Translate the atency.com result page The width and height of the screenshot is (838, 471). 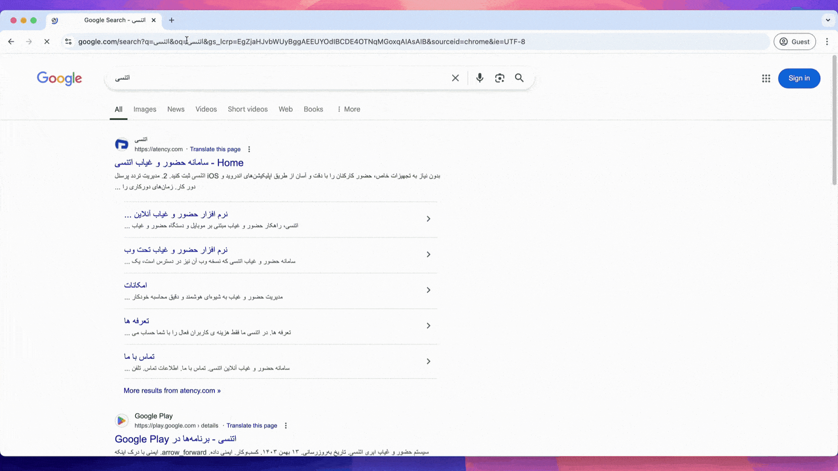click(x=215, y=149)
